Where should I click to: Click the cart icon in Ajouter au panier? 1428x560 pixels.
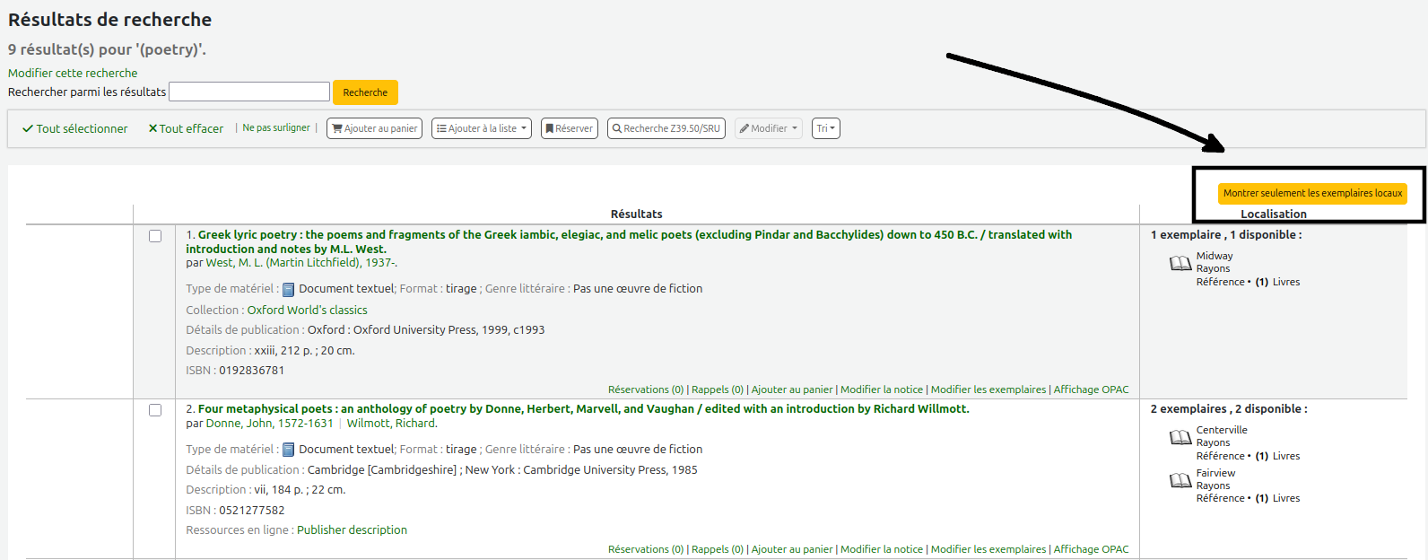pyautogui.click(x=337, y=129)
